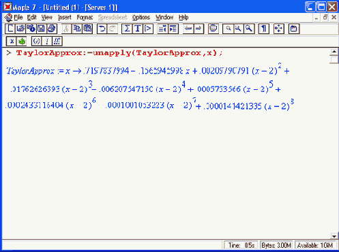The width and height of the screenshot is (339, 252).
Task: Click the Stop computation icon
Action: coord(213,29)
